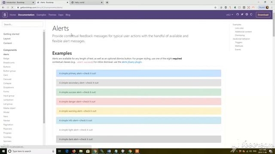Screen dimensions: 275x154
Task: Click the yellow warning alert example
Action: click(138, 111)
